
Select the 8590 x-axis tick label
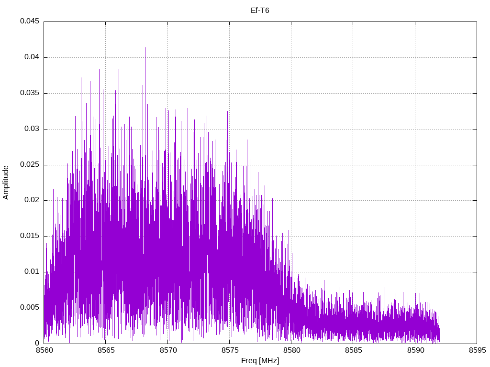pyautogui.click(x=415, y=350)
